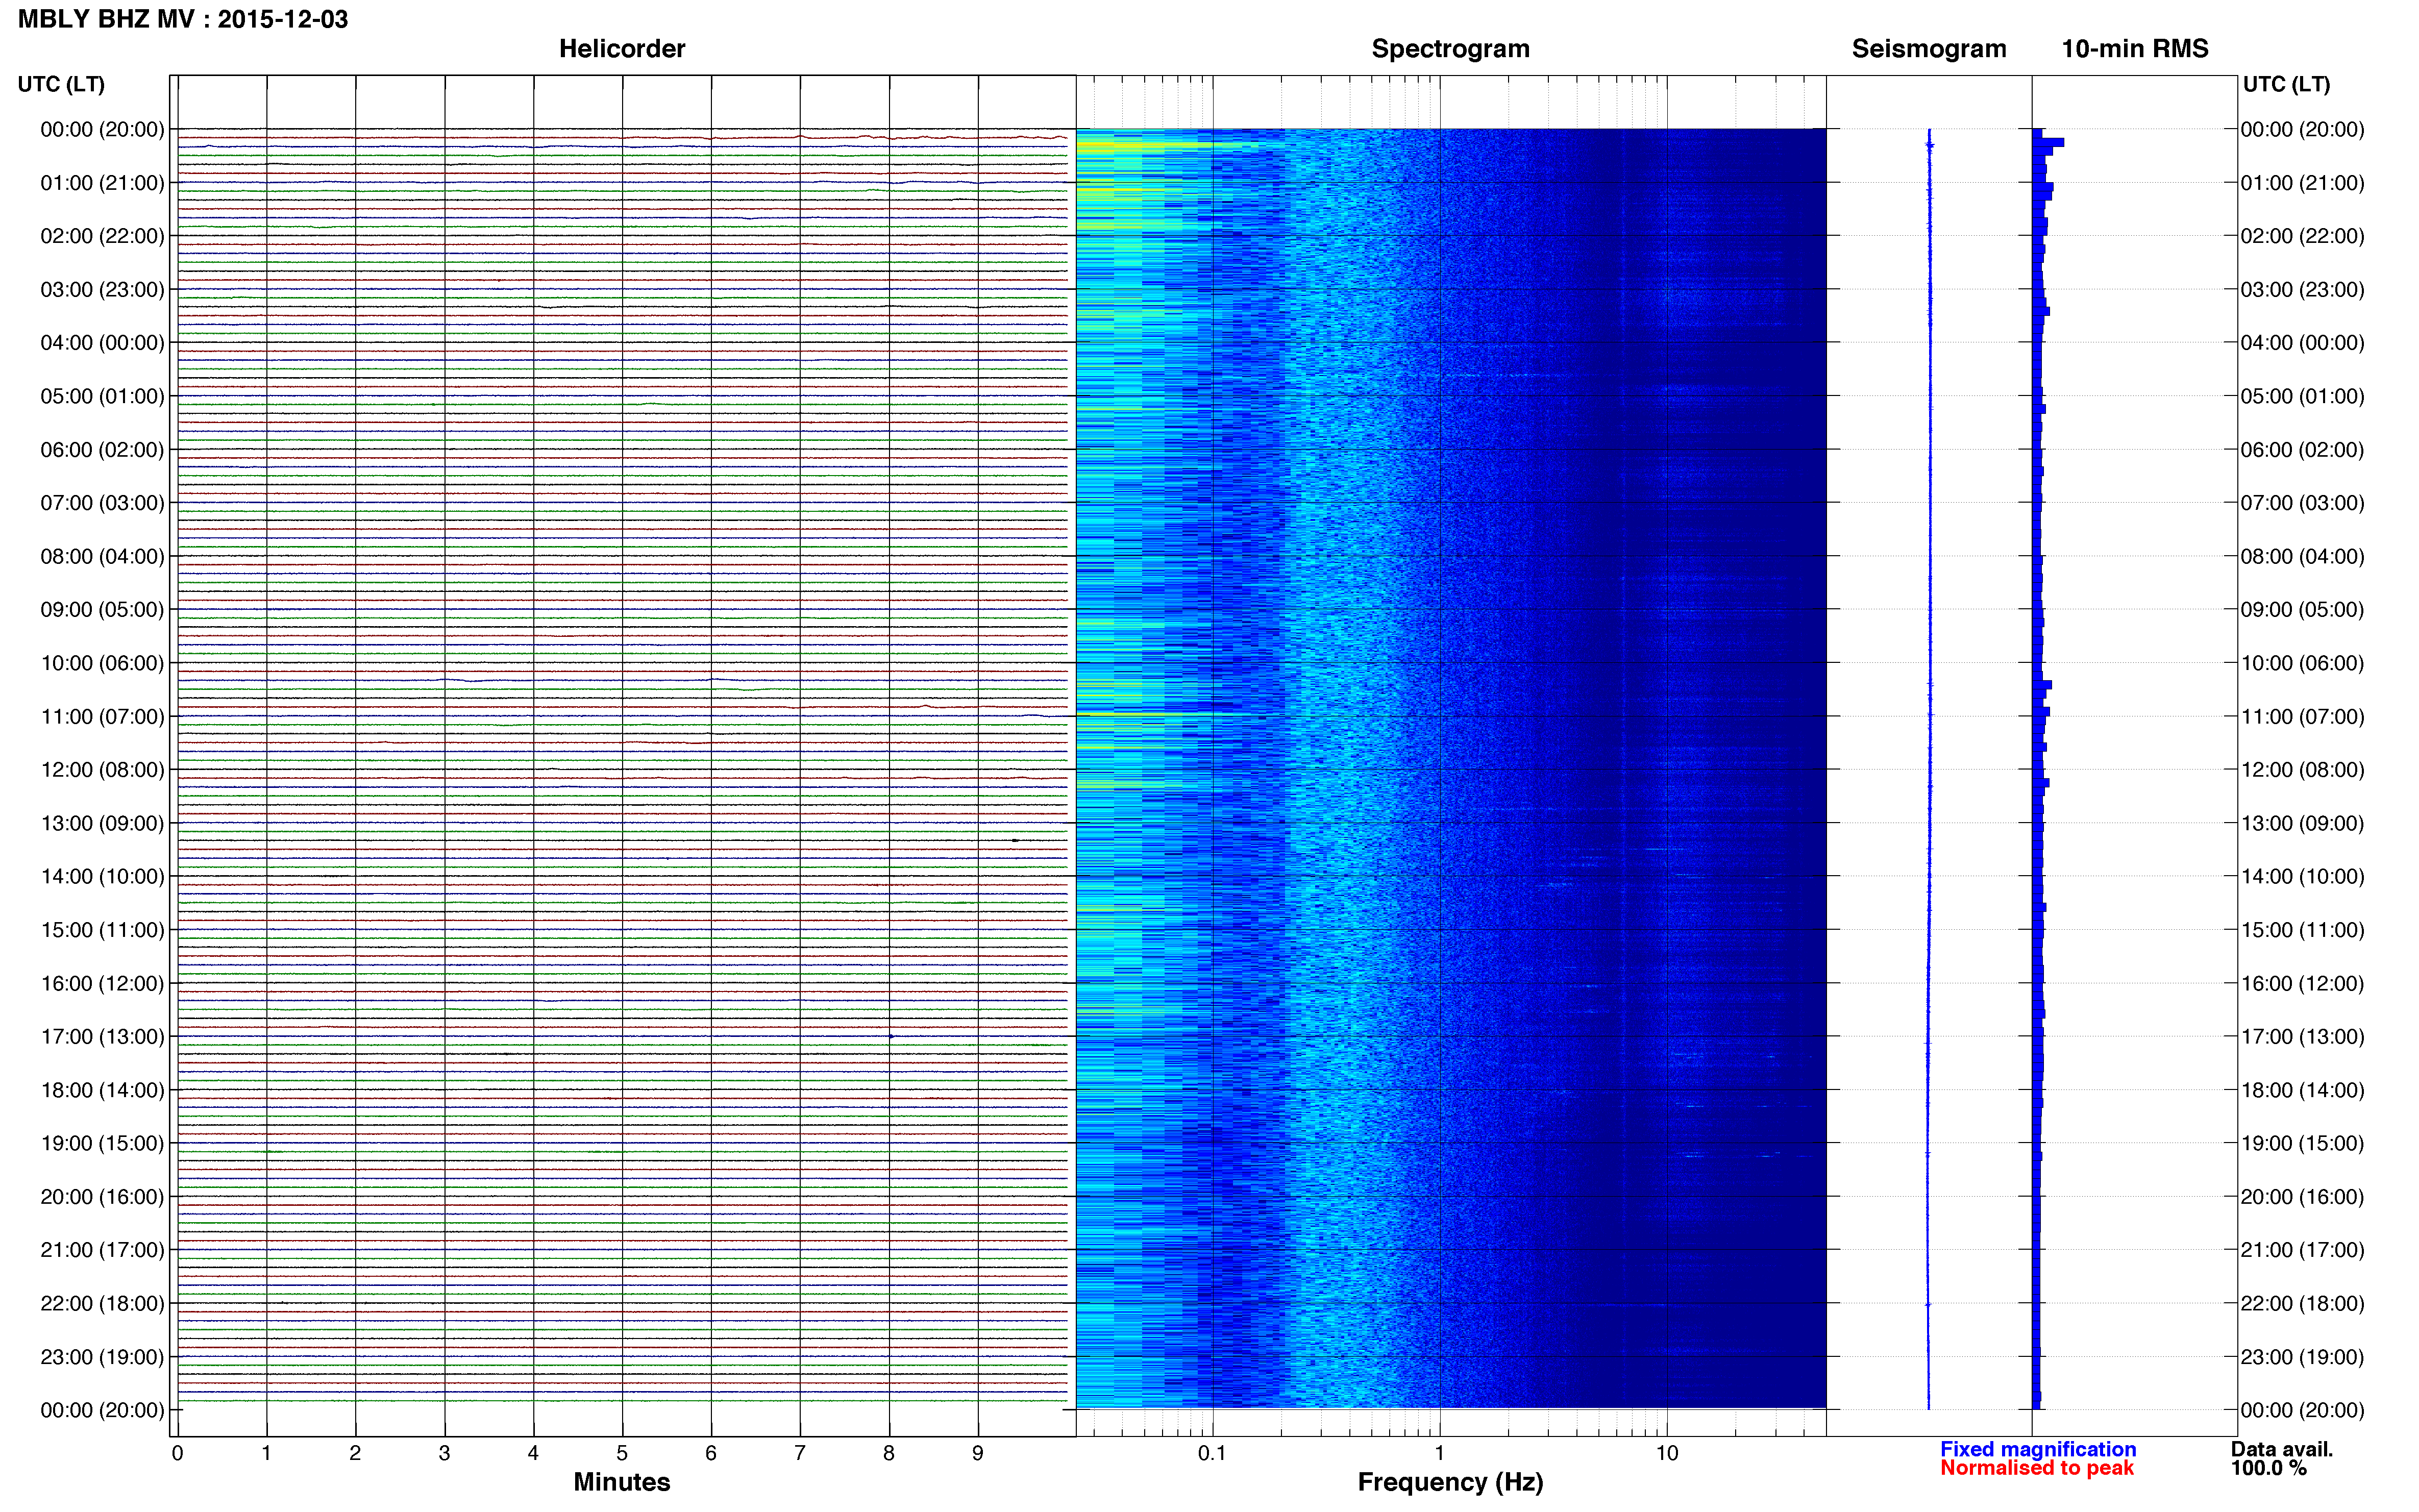The height and width of the screenshot is (1512, 2419).
Task: Click left-axis time label 04:00 (00:00)
Action: coord(102,343)
